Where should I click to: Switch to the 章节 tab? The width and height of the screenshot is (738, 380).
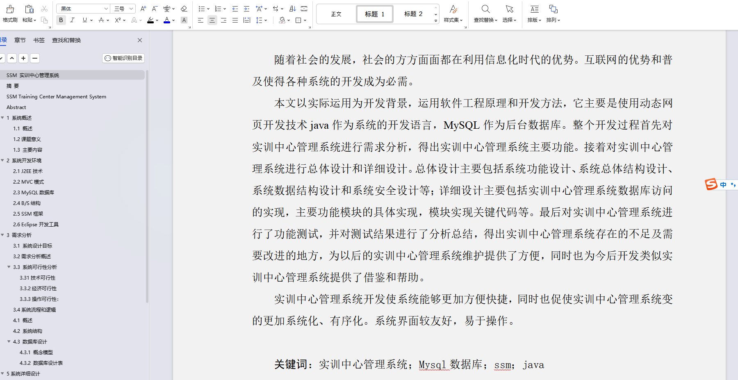(20, 40)
